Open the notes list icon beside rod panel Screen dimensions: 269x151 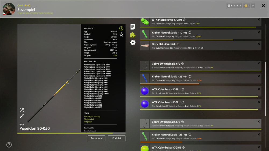133,27
